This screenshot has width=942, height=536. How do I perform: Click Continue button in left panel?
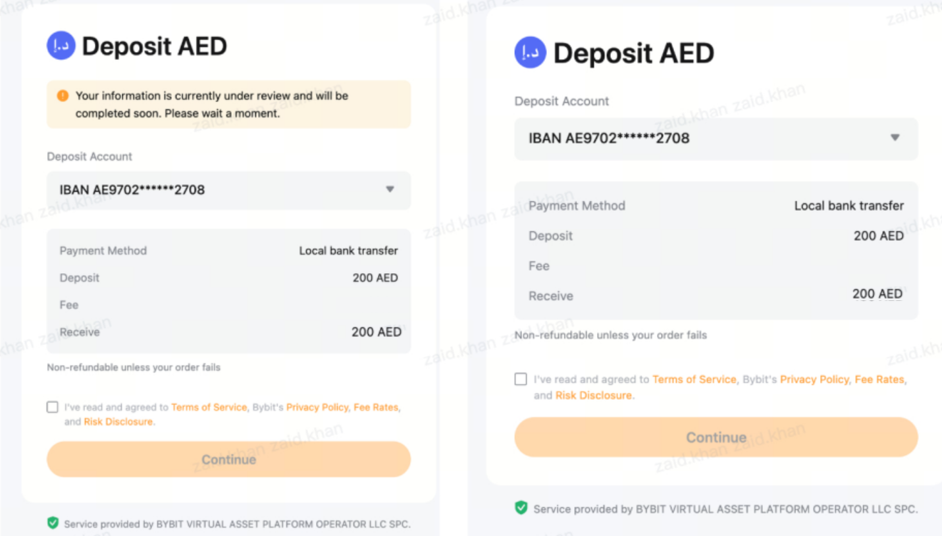[228, 459]
